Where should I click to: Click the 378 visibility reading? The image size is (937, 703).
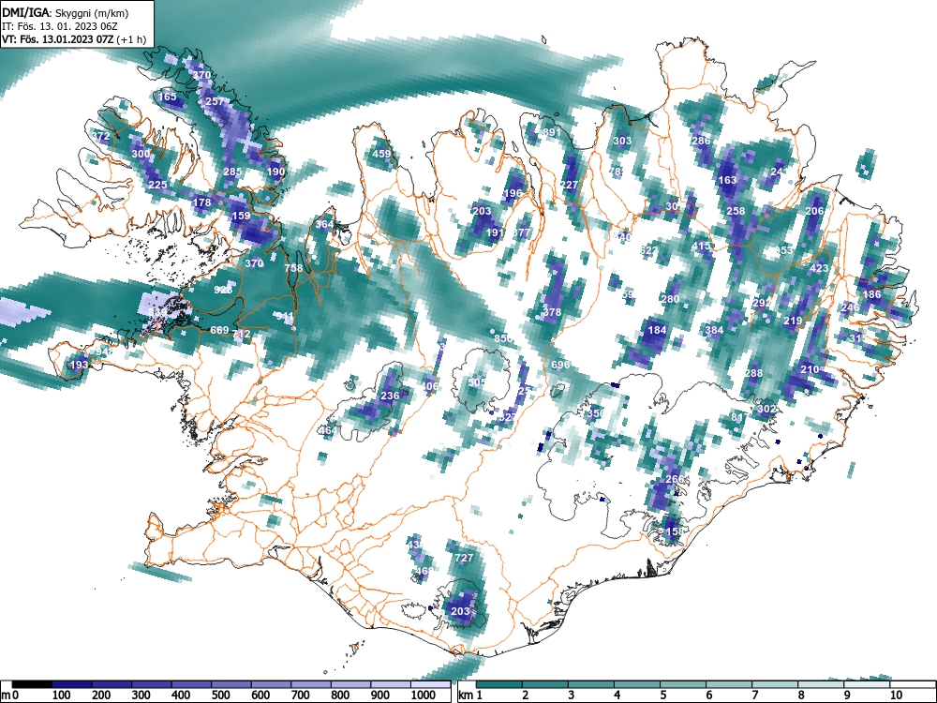[x=552, y=312]
